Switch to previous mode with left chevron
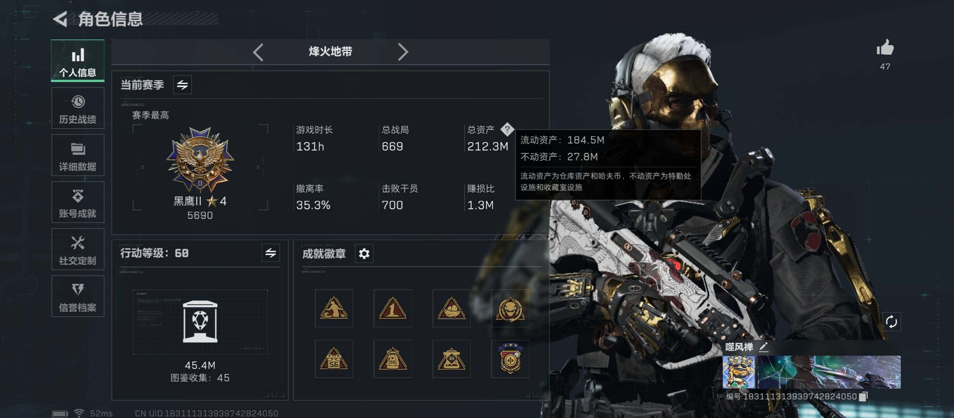The width and height of the screenshot is (954, 418). pos(258,52)
